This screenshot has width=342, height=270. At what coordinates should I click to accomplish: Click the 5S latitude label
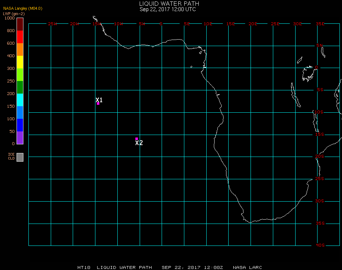tap(320, 90)
